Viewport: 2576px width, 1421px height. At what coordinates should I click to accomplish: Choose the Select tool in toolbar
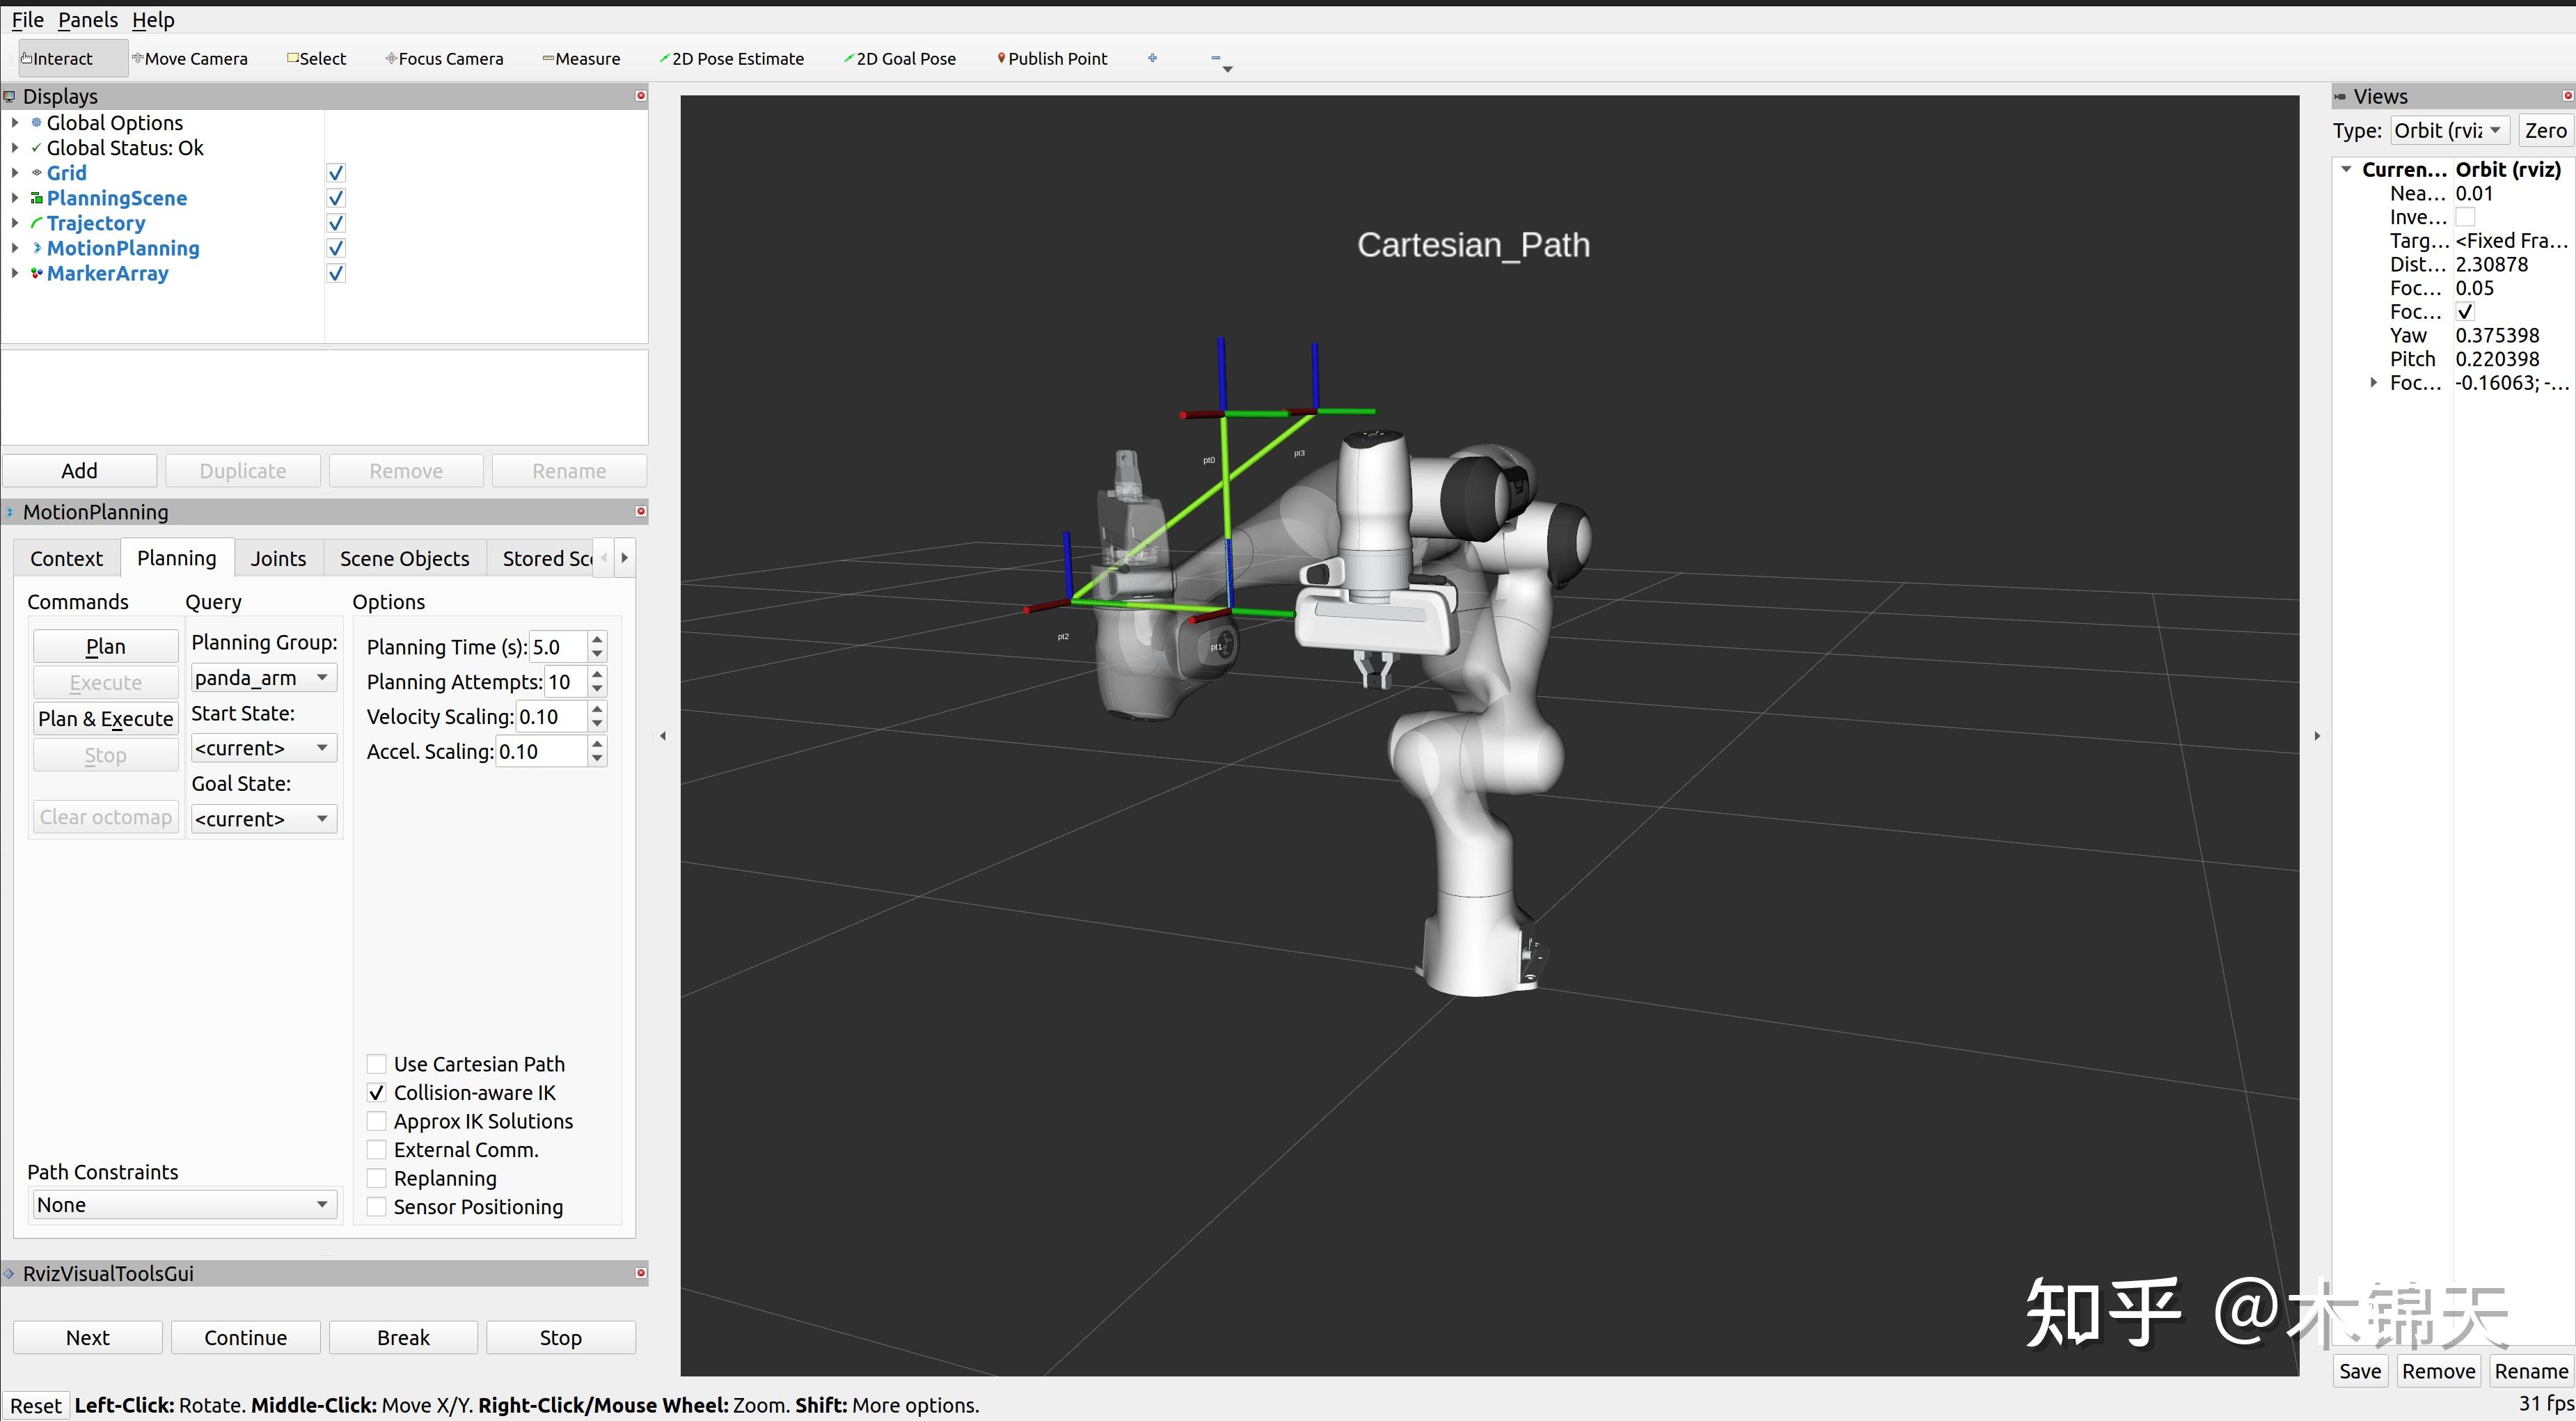[x=316, y=59]
